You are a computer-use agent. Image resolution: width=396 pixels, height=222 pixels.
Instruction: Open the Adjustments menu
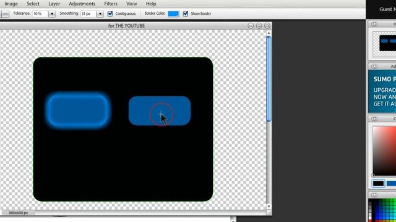pyautogui.click(x=82, y=4)
